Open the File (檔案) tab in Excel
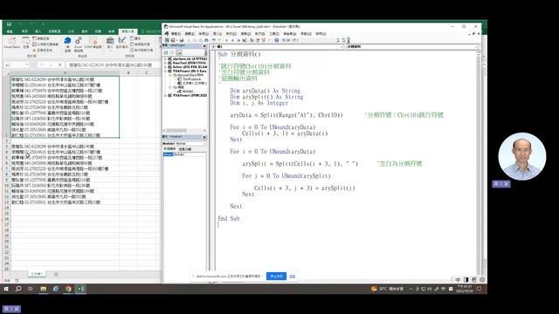559x314 pixels. click(10, 31)
